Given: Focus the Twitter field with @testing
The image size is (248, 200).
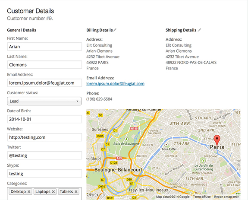Looking at the screenshot, I should (x=44, y=156).
